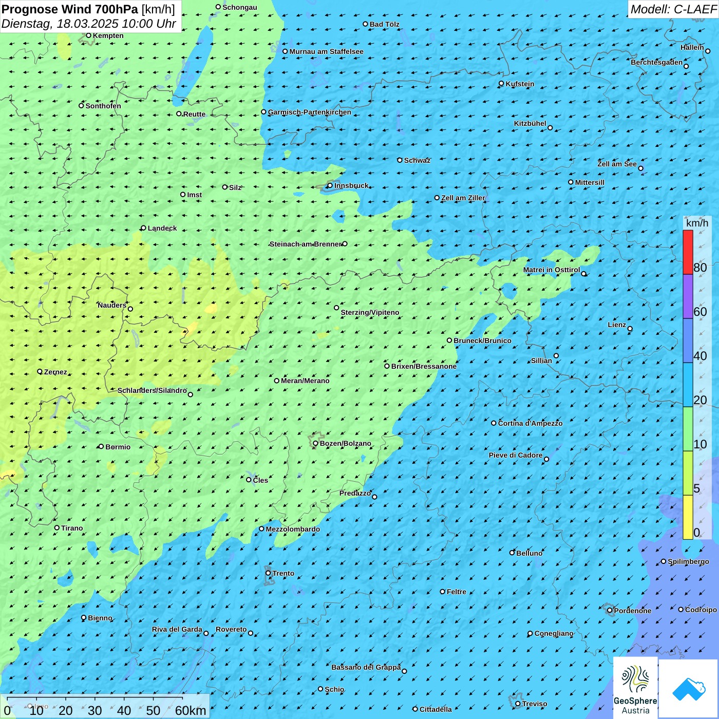Select the Lienz location marker
This screenshot has width=719, height=719.
(x=630, y=329)
